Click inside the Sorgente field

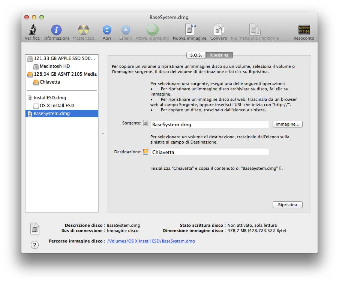point(210,124)
